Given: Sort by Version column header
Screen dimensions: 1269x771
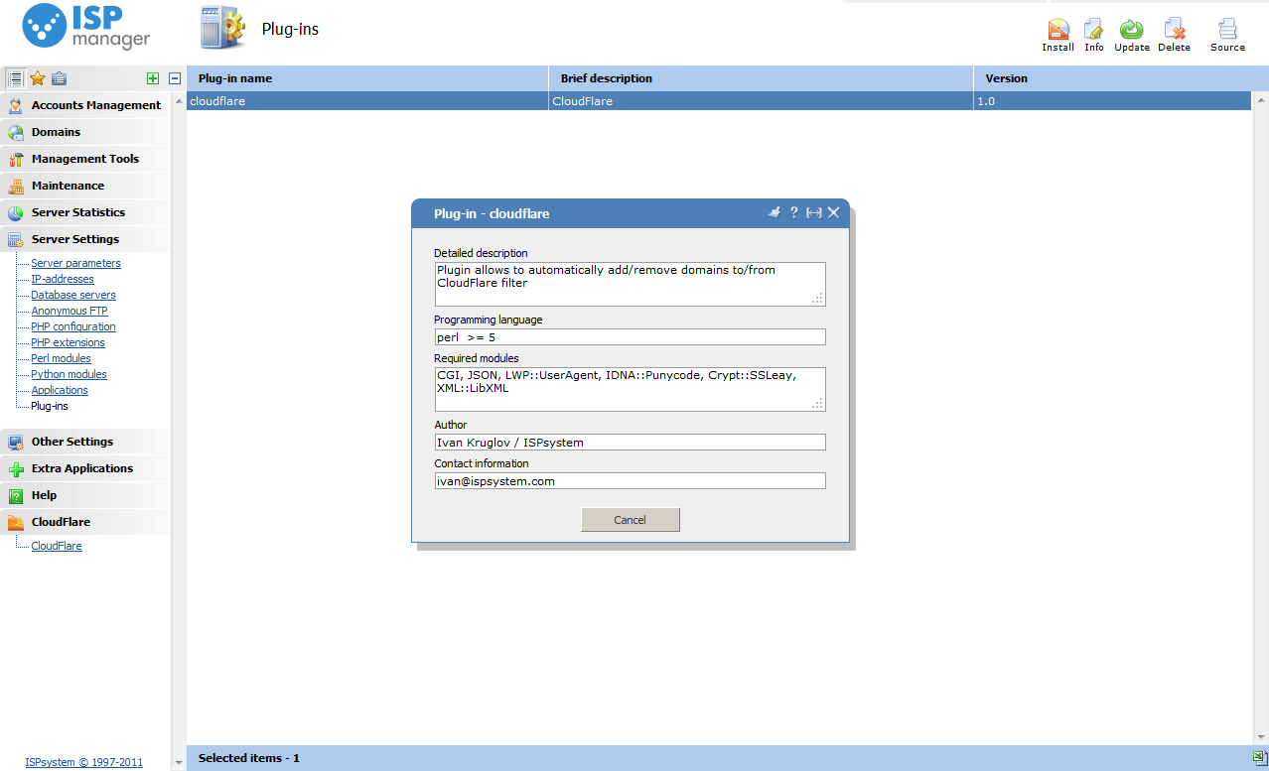Looking at the screenshot, I should point(1112,78).
